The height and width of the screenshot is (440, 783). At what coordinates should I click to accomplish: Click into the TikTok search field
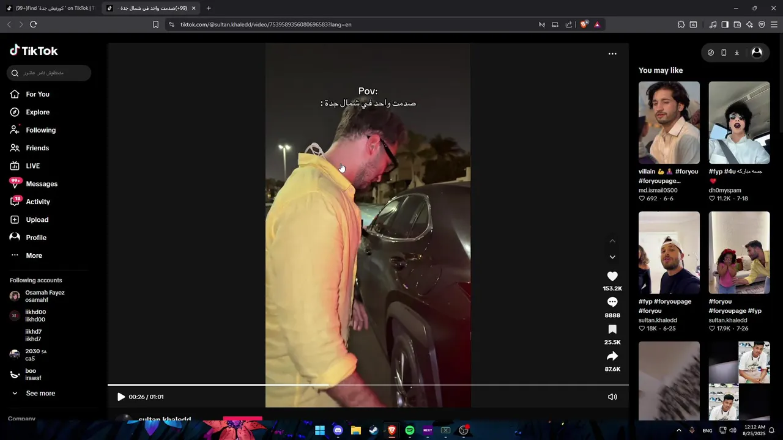click(49, 73)
